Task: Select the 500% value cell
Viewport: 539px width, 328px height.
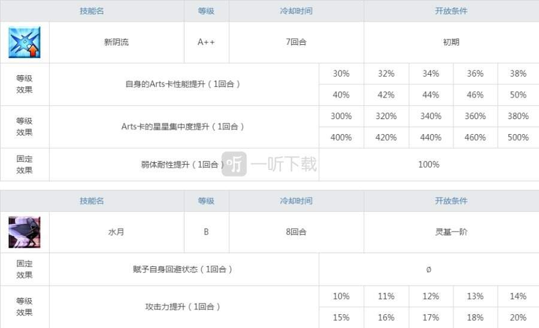Action: 519,138
